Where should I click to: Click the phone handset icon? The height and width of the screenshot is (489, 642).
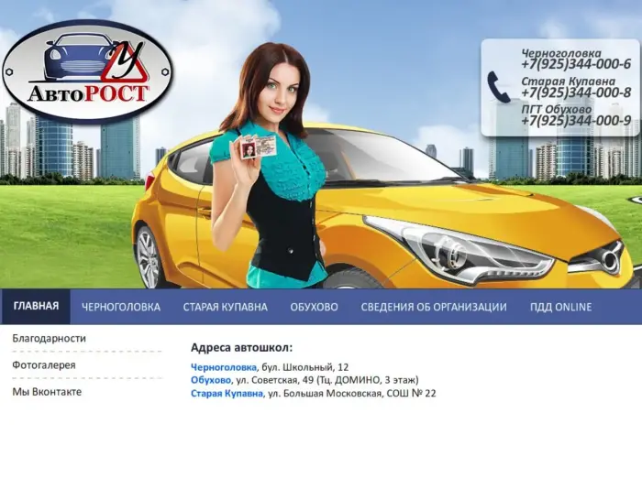coord(498,87)
